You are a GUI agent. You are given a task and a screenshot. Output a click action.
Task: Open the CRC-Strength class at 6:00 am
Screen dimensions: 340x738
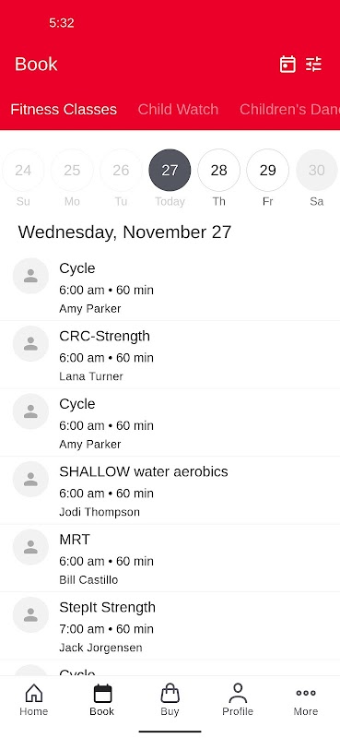[170, 355]
